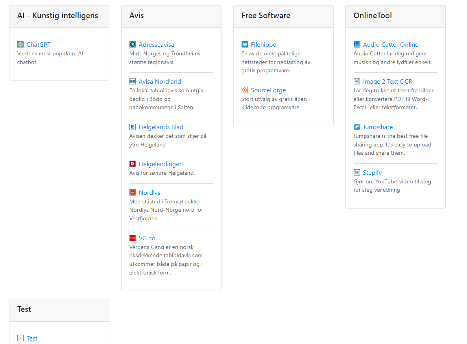467x344 pixels.
Task: Go to the Helgelendingen link
Action: [x=161, y=164]
